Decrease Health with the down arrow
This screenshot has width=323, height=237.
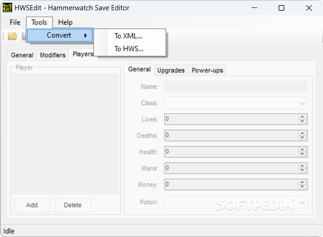[302, 154]
